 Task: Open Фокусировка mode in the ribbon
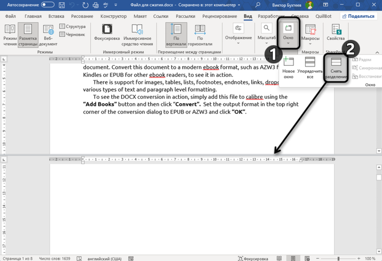coord(107,33)
